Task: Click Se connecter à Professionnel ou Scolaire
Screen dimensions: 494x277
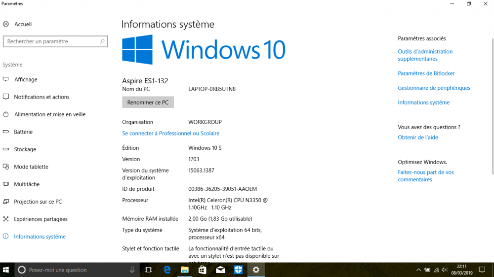Action: [170, 133]
